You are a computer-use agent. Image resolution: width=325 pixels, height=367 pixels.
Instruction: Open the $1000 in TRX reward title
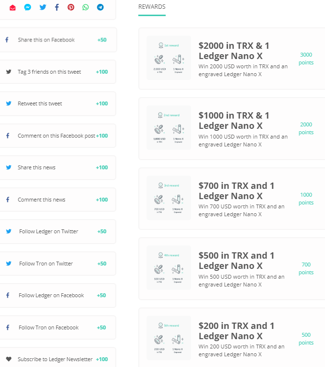234,121
